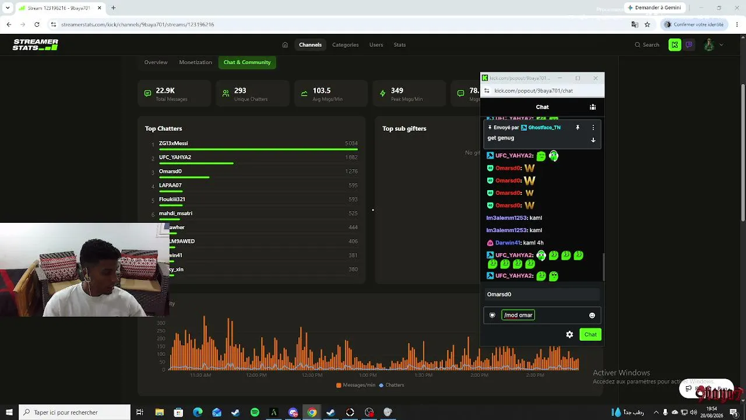Unpin the pinned message pin icon
The image size is (746, 420).
578,128
